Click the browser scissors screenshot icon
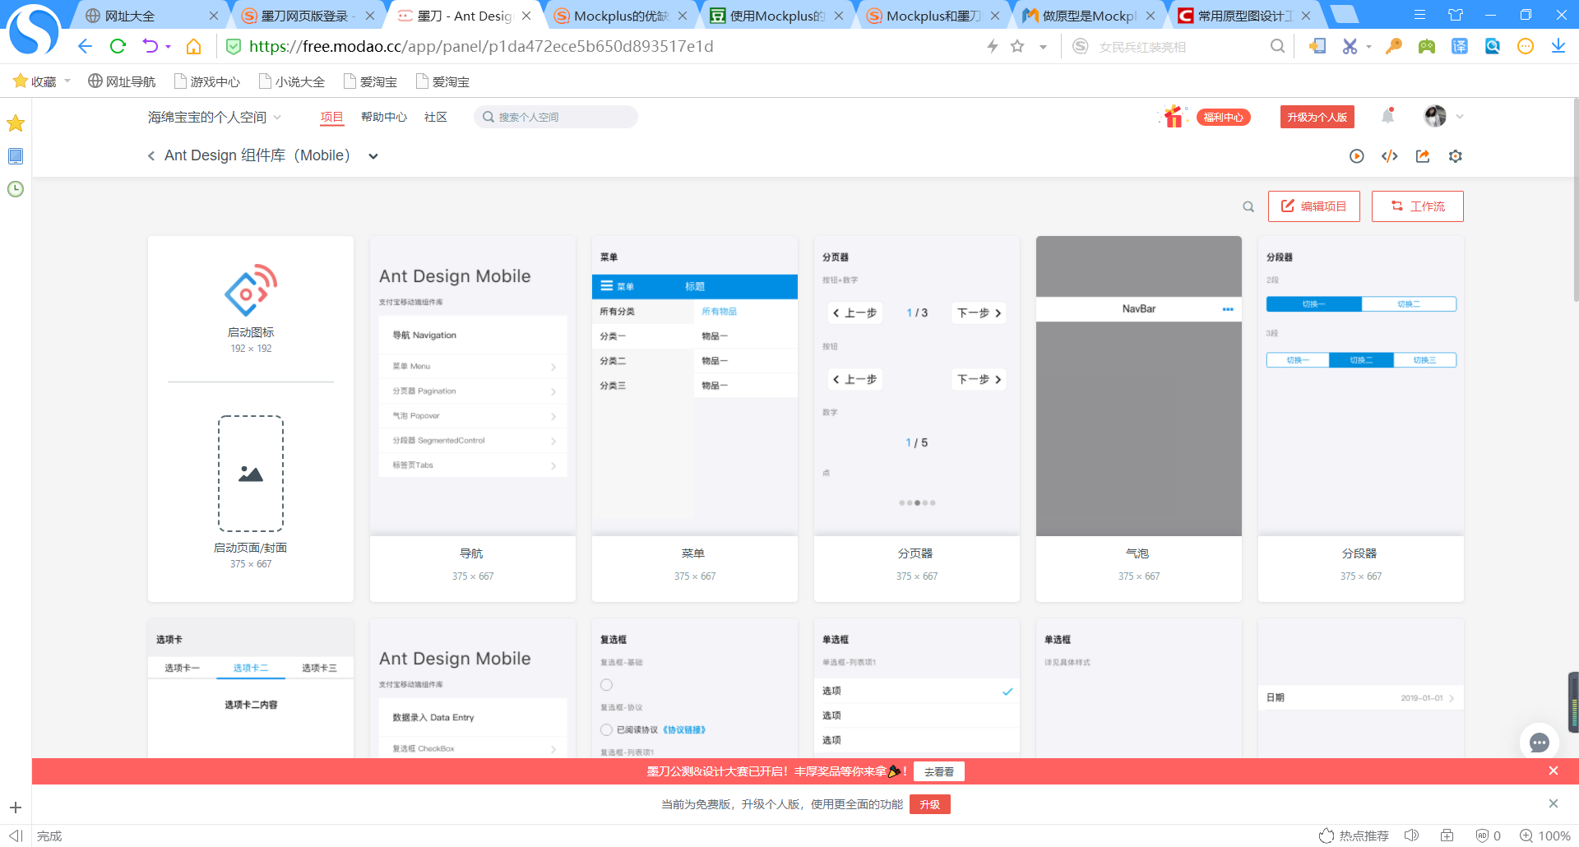The image size is (1579, 847). click(x=1350, y=46)
